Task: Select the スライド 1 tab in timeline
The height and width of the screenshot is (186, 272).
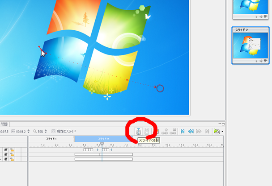Action: (x=51, y=139)
